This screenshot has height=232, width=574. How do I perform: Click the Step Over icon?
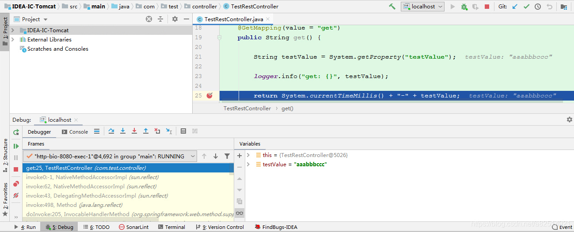point(111,131)
